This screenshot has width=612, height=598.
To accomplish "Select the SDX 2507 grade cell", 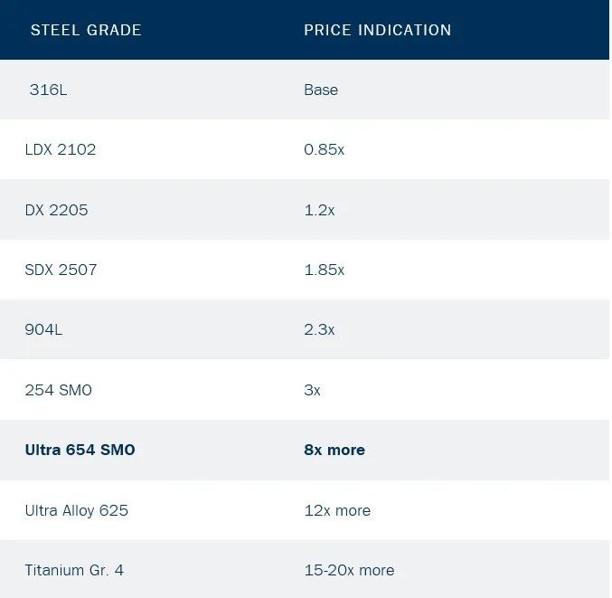I will [x=61, y=270].
